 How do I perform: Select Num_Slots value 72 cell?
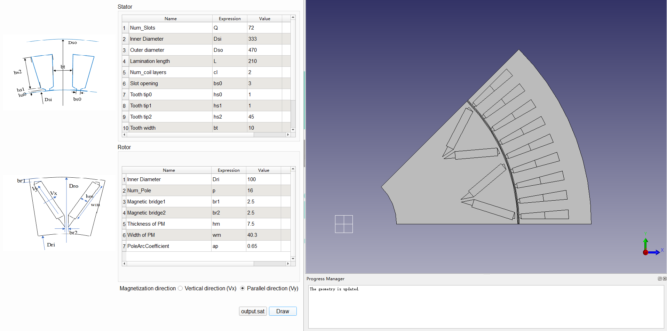click(264, 28)
